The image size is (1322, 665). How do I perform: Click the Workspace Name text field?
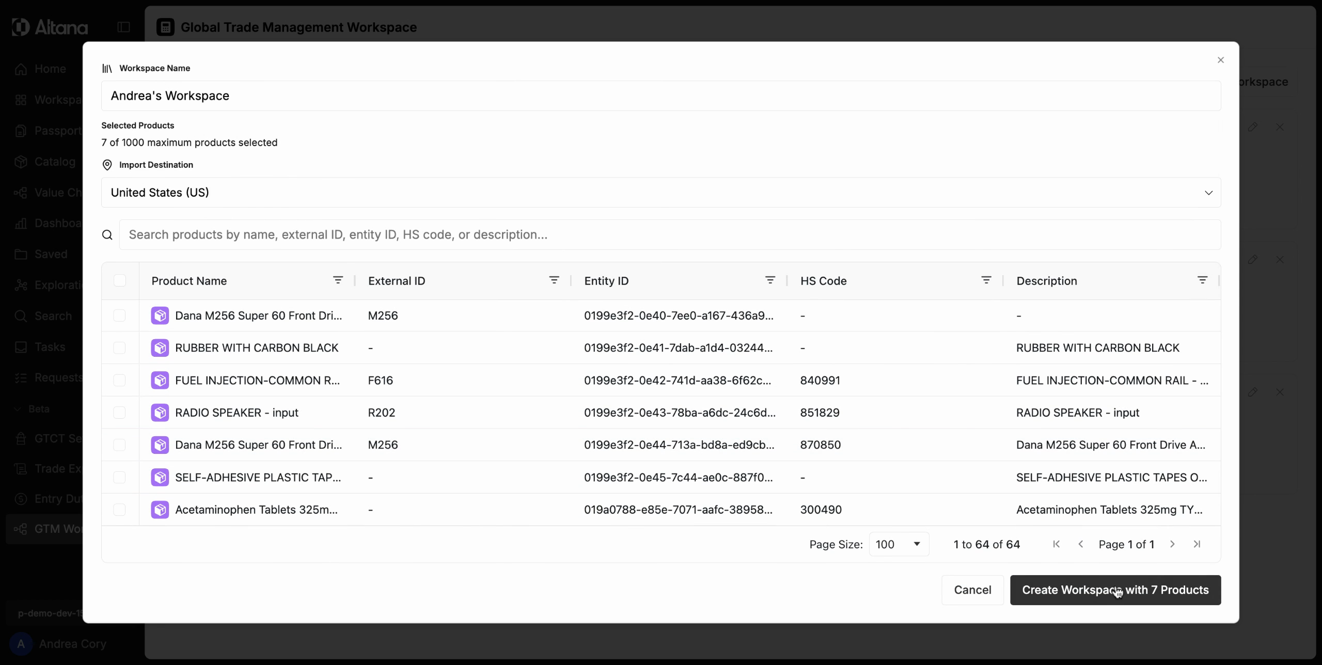click(661, 96)
